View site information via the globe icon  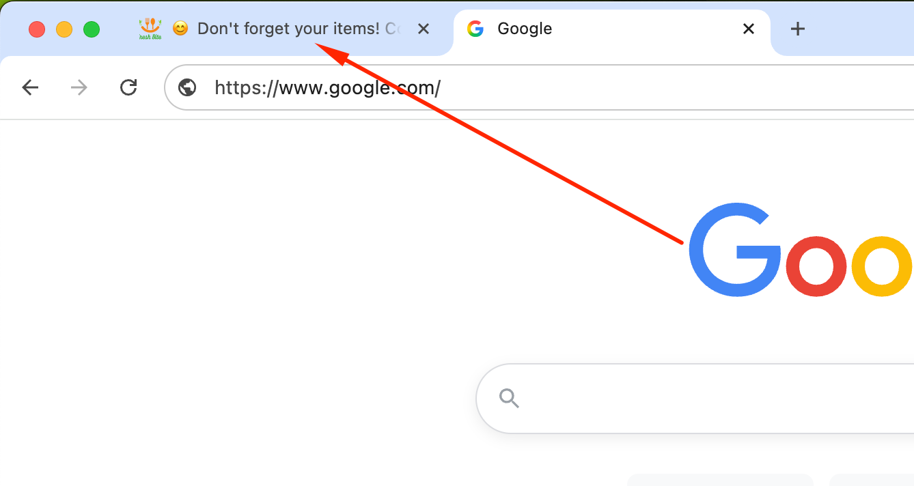(187, 87)
